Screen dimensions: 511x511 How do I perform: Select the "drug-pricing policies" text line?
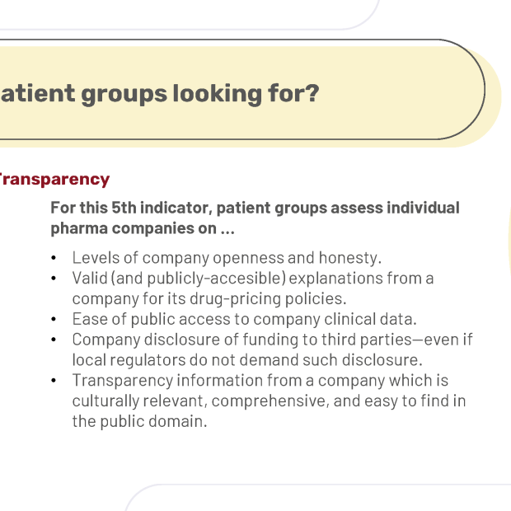(x=209, y=299)
